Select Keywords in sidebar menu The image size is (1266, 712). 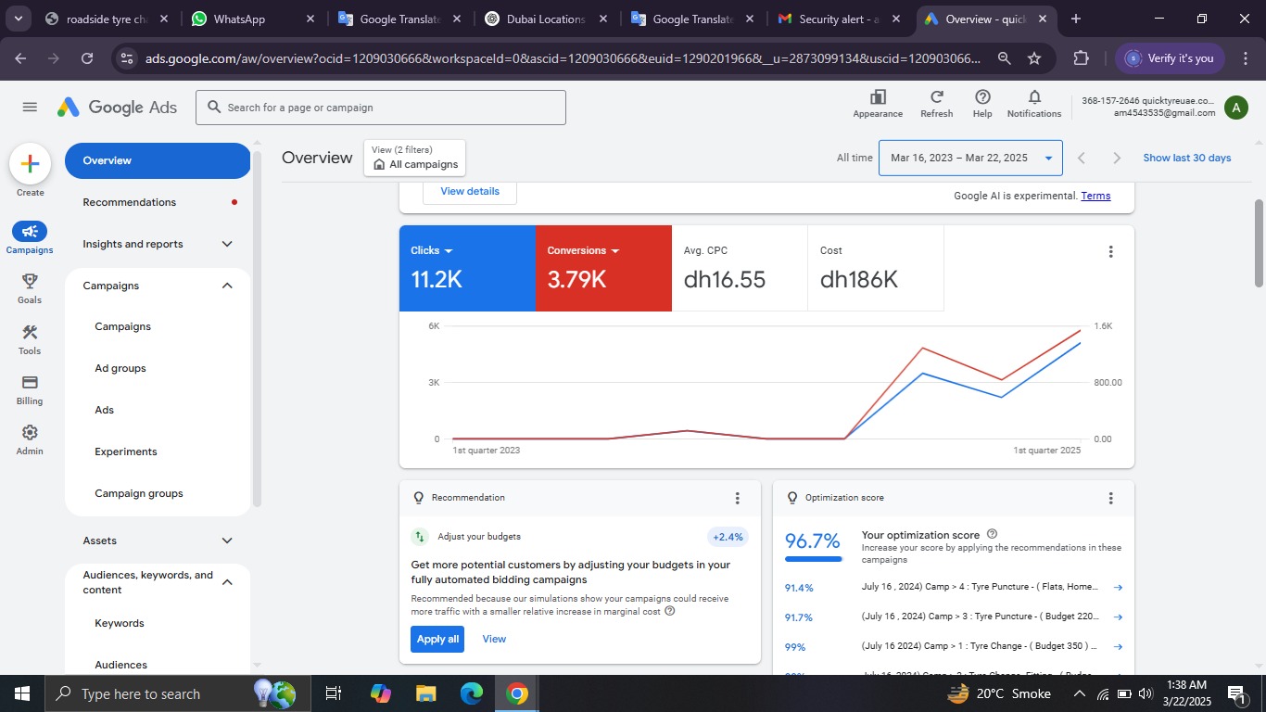click(120, 623)
